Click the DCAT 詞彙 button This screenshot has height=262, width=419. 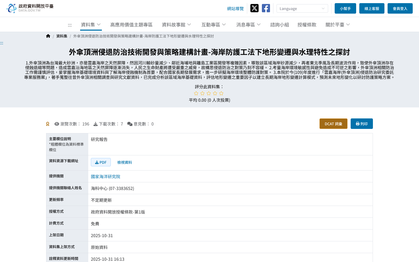[333, 124]
